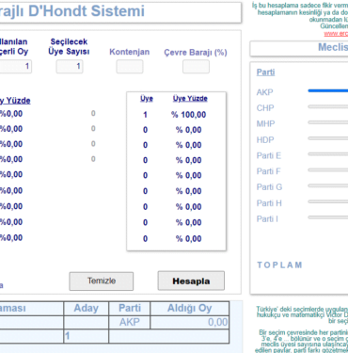
Task: Click the MHP progress bar
Action: tap(328, 122)
